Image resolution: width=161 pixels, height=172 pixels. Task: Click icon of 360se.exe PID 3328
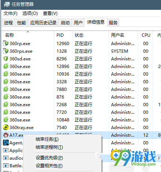point(6,81)
